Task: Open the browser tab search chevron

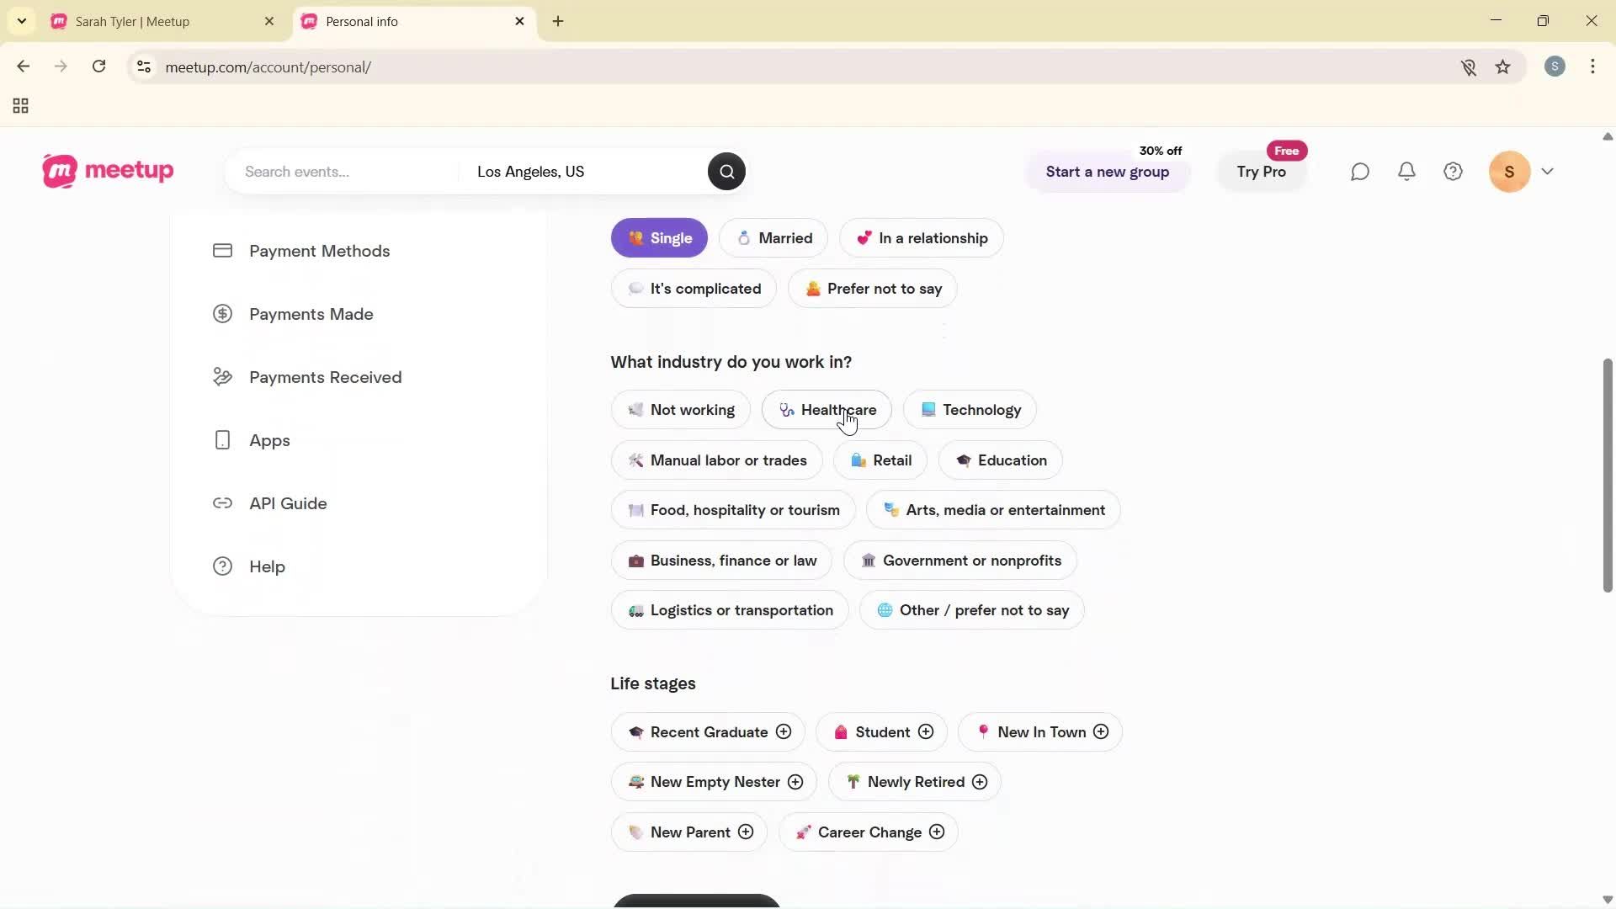Action: 21,21
